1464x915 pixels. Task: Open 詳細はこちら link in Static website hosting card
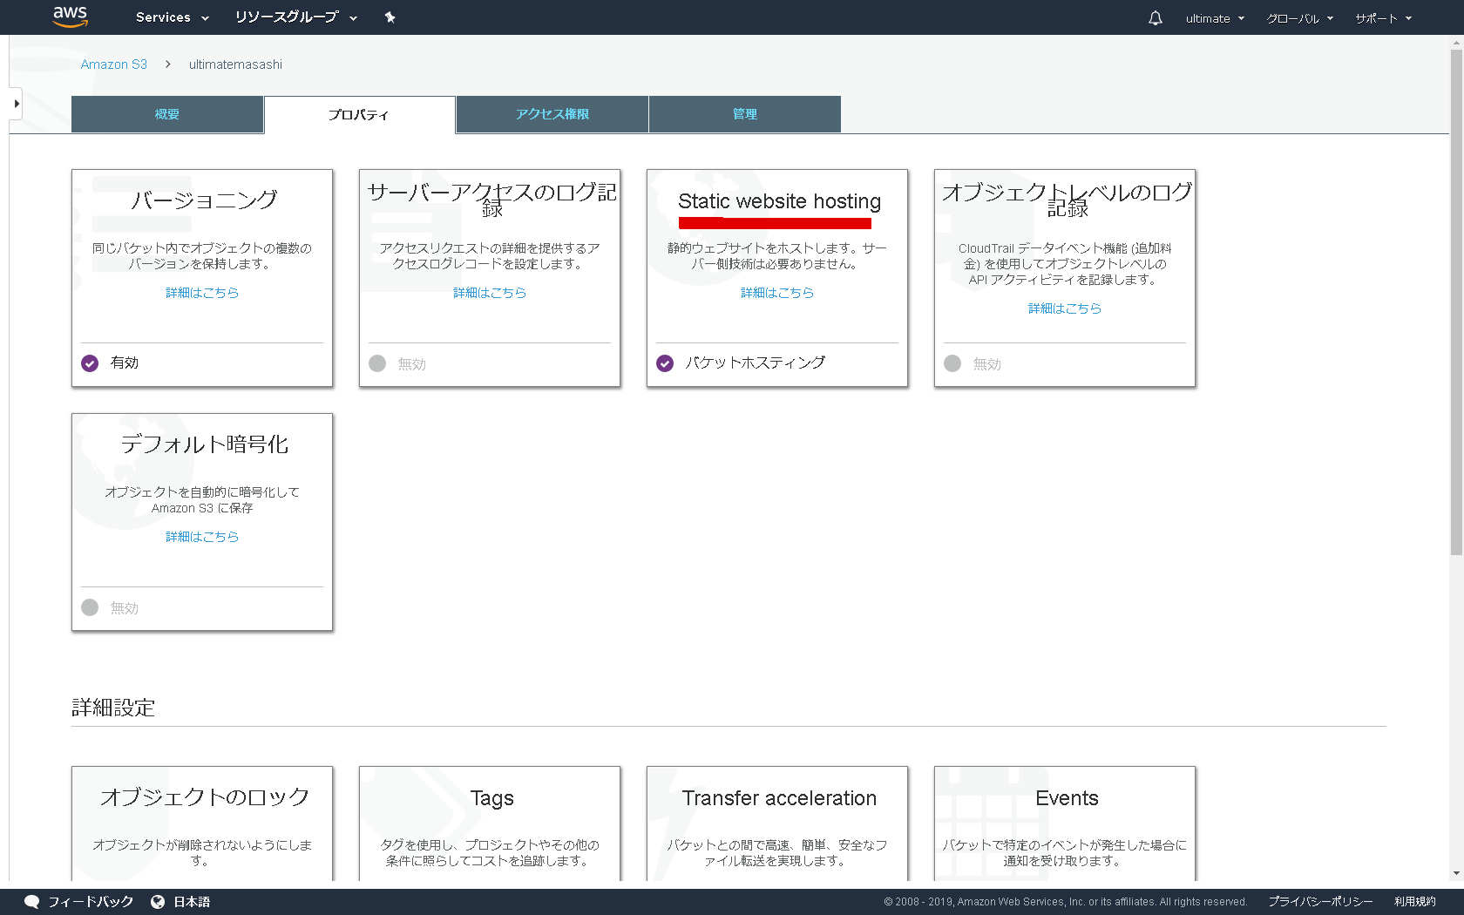(x=777, y=293)
